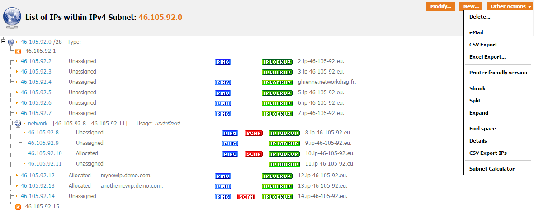Screen dimensions: 534x213
Task: Click SCAN badge for 46.105.92.10 row
Action: (253, 154)
